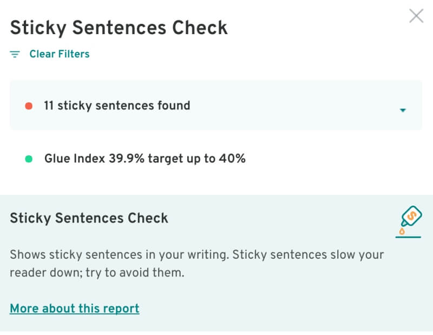The width and height of the screenshot is (433, 335).
Task: Click the main Sticky Sentences Check title
Action: tap(119, 28)
